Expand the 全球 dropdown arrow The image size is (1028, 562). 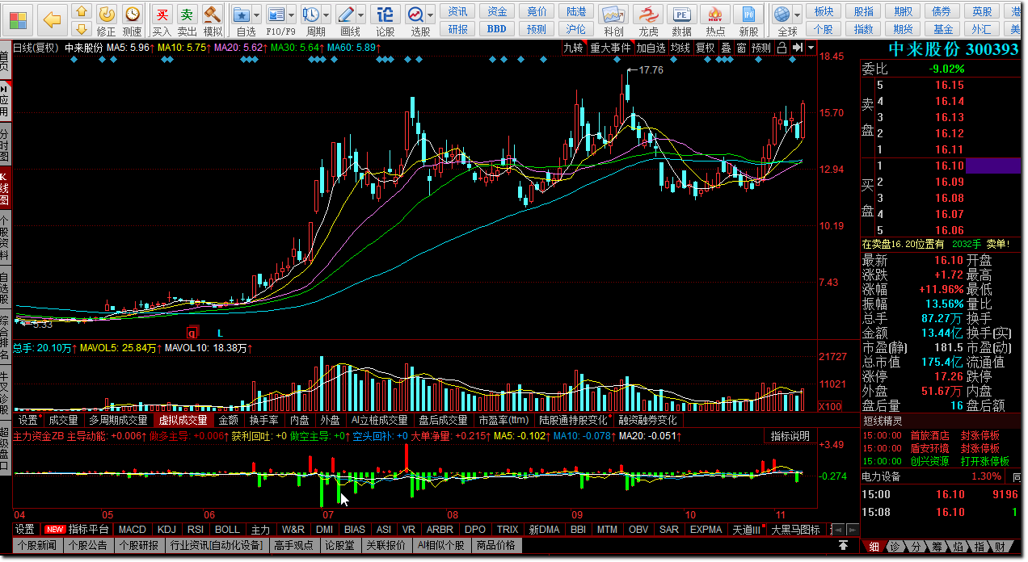tap(797, 15)
